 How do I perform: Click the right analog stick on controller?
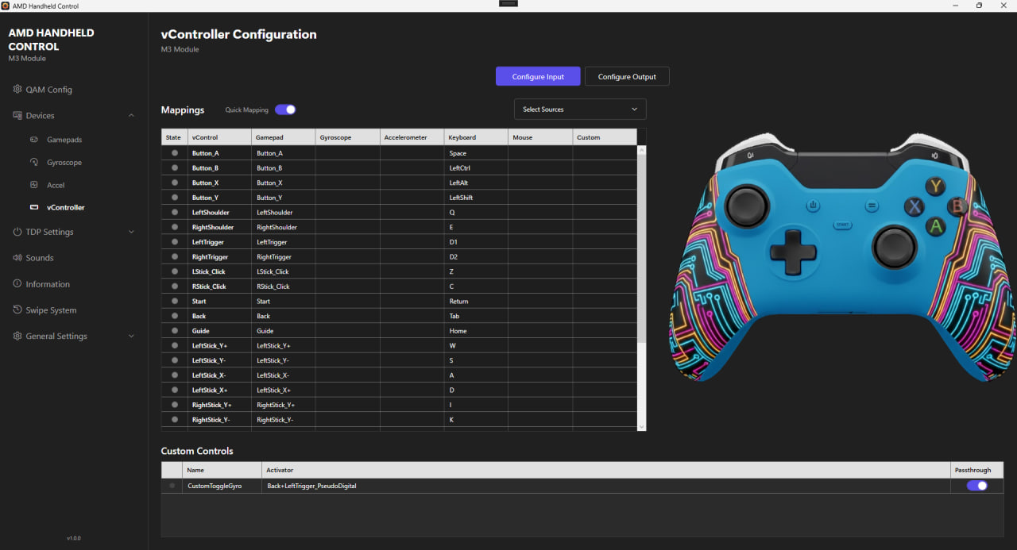pyautogui.click(x=895, y=245)
